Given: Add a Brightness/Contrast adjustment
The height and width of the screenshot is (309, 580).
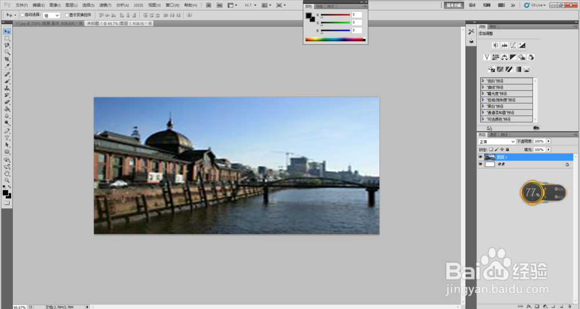Looking at the screenshot, I should click(496, 45).
